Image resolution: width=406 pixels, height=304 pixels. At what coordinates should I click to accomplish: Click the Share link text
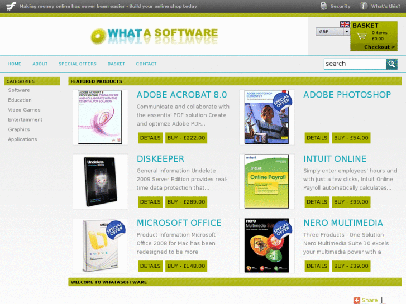click(x=370, y=300)
